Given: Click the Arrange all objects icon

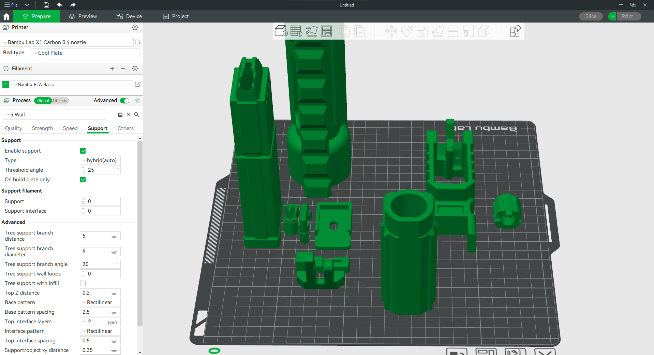Looking at the screenshot, I should 326,31.
